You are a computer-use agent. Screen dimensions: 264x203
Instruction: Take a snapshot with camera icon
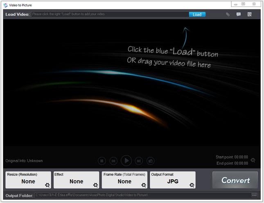[x=151, y=161]
